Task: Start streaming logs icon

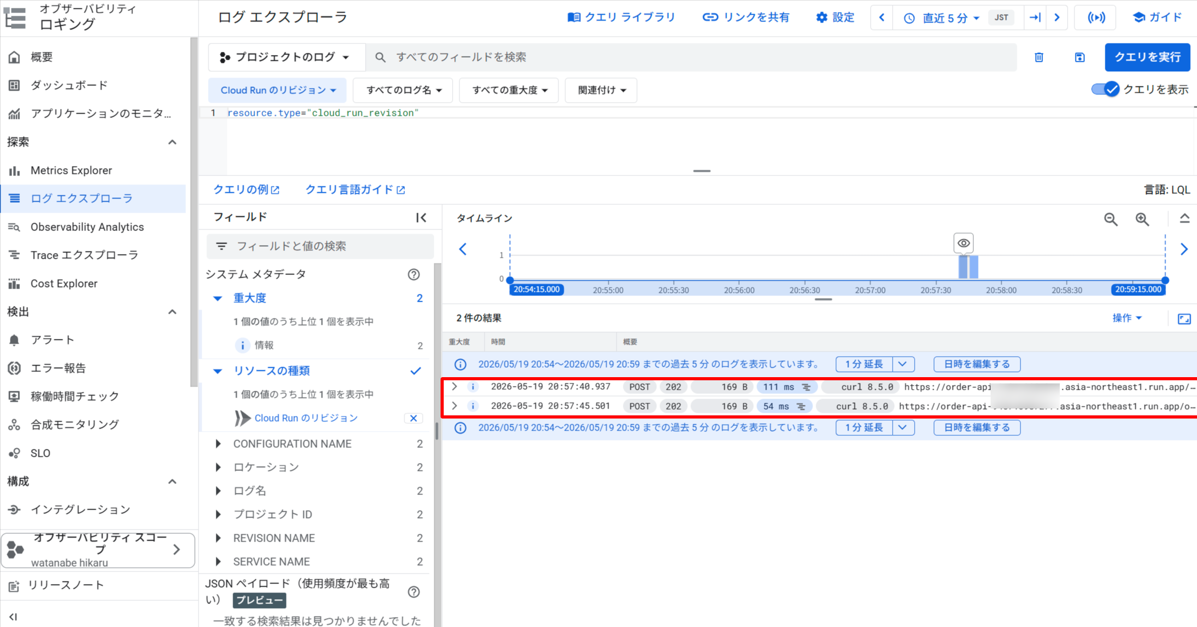Action: click(x=1096, y=18)
